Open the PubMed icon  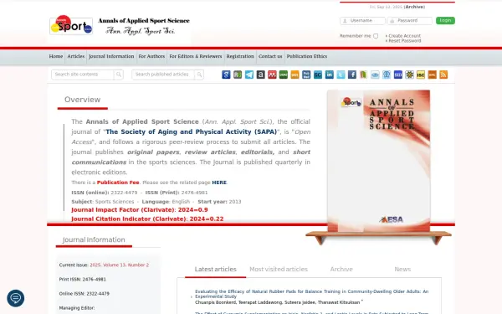pyautogui.click(x=306, y=75)
